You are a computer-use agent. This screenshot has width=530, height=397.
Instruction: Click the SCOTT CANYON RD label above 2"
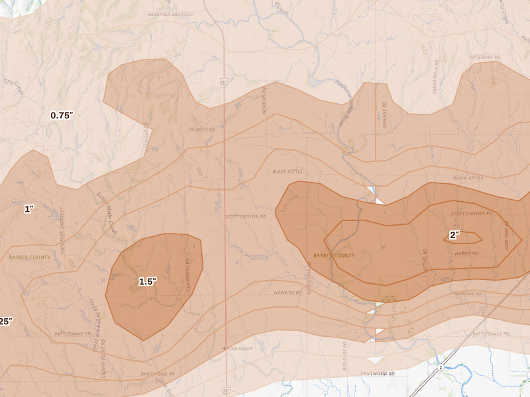[x=472, y=213]
